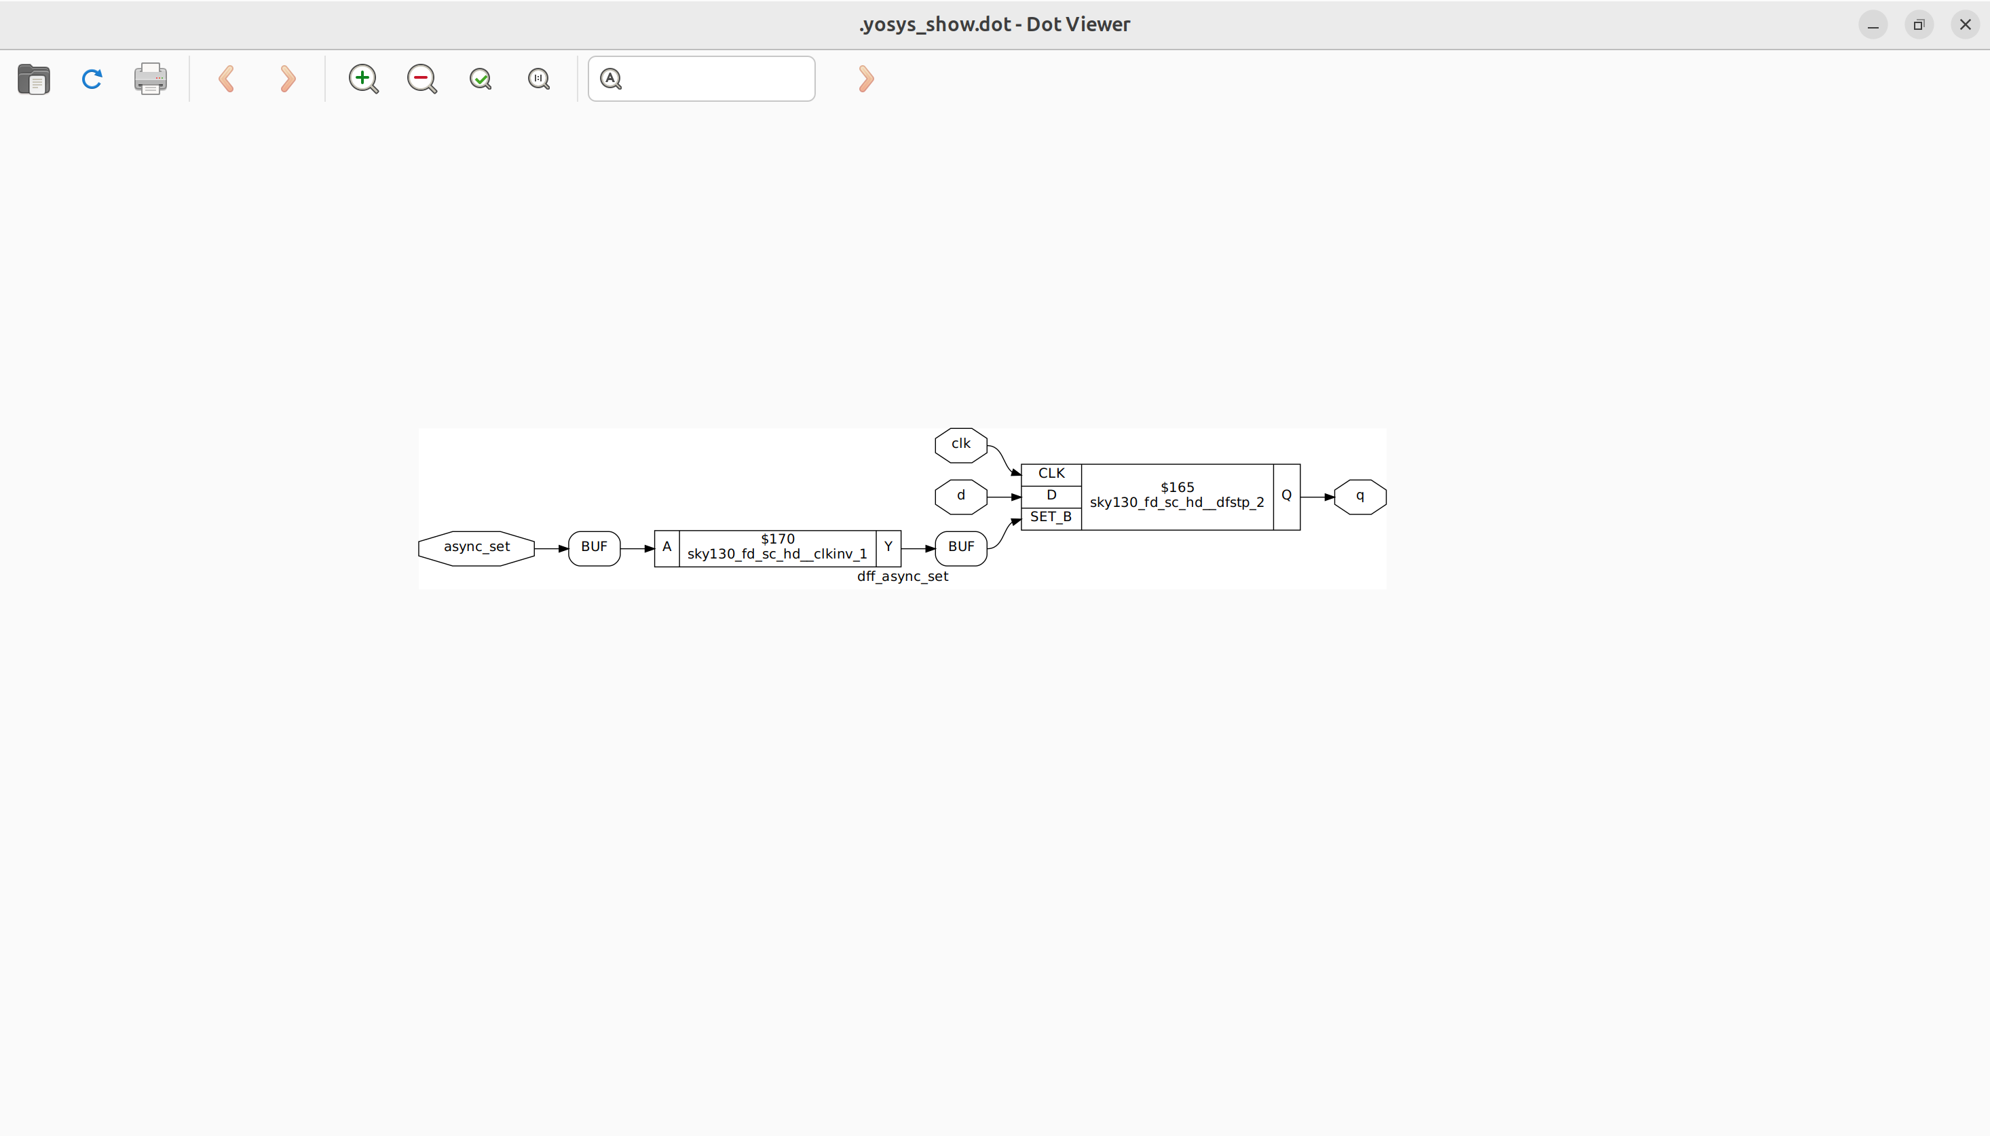Zoom out with the minus magnifier

coord(422,79)
